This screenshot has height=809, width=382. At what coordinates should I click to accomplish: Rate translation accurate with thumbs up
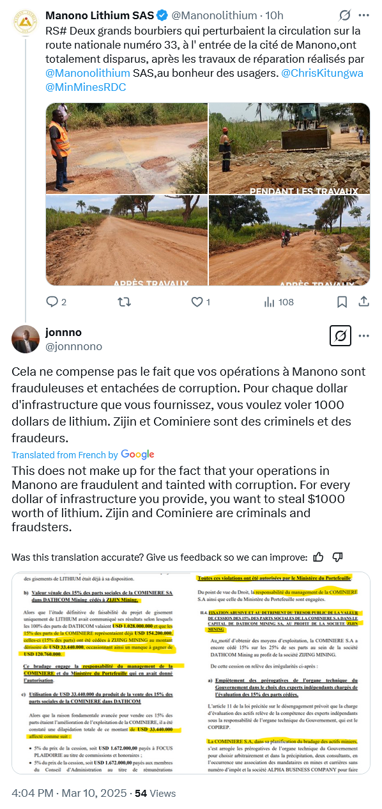(319, 557)
